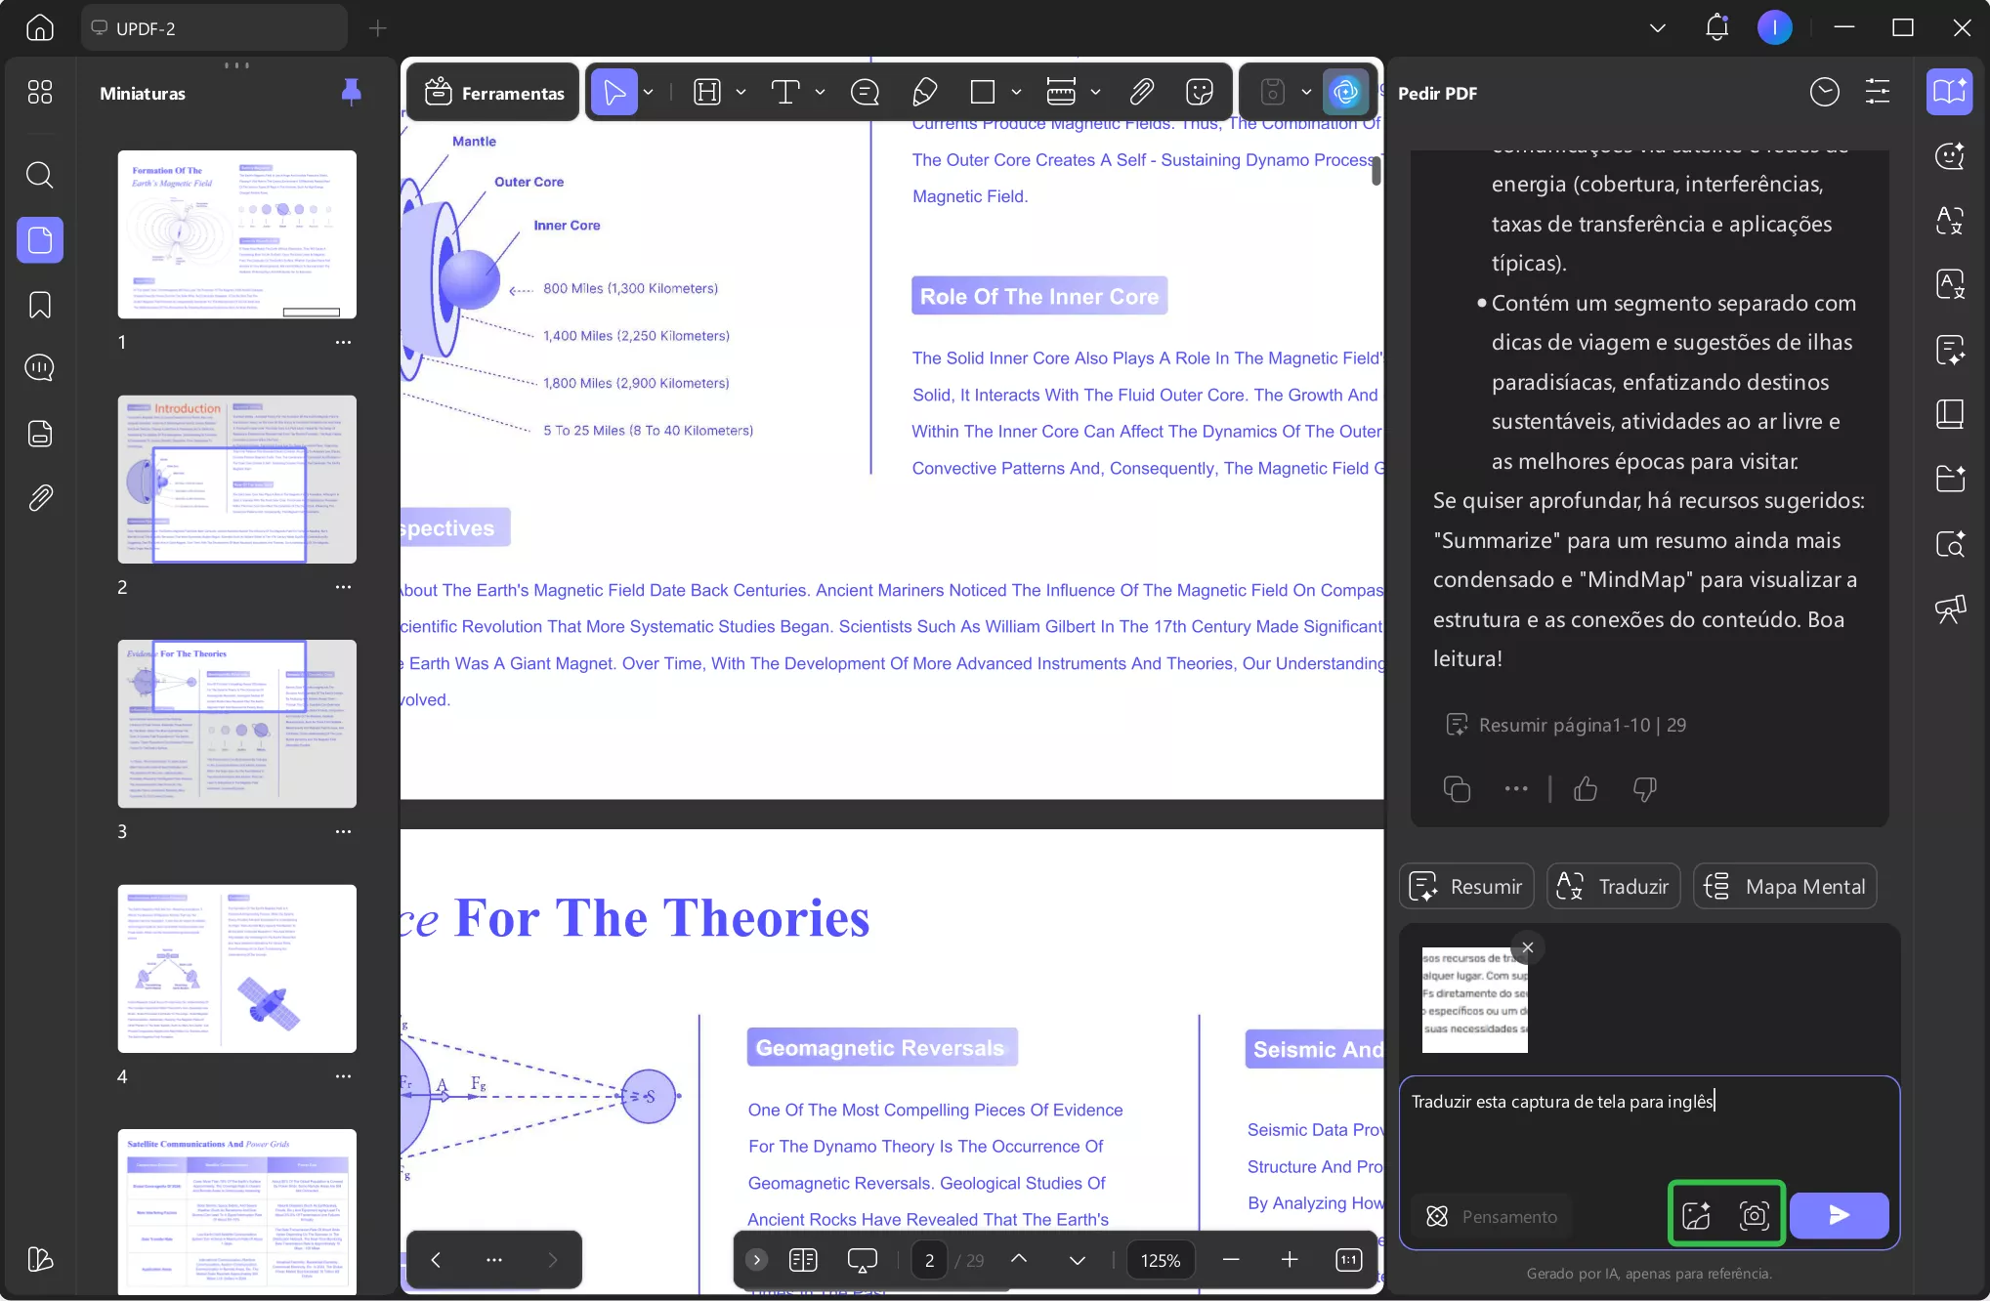Click the screenshot capture icon in chat
Screen dimensions: 1990x1301
click(x=1754, y=1215)
